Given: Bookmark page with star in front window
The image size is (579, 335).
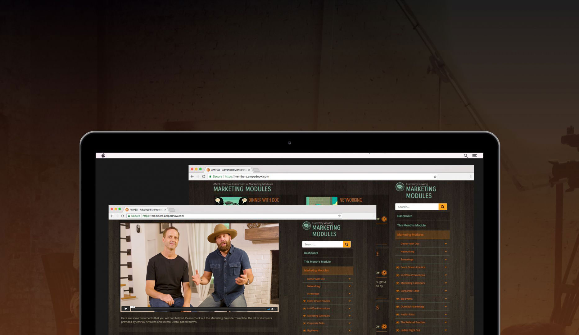Looking at the screenshot, I should coord(339,216).
